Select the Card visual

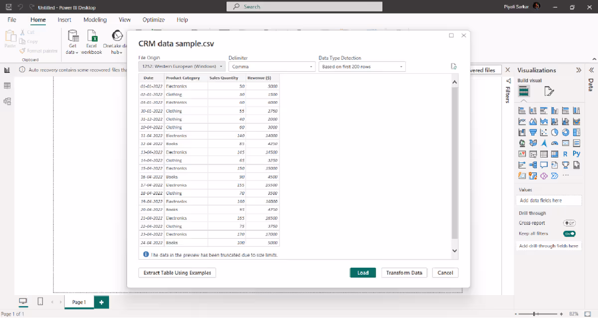point(566,144)
